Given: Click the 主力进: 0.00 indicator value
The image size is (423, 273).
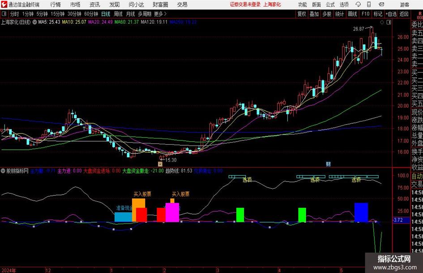Looking at the screenshot, I should click(x=69, y=171).
